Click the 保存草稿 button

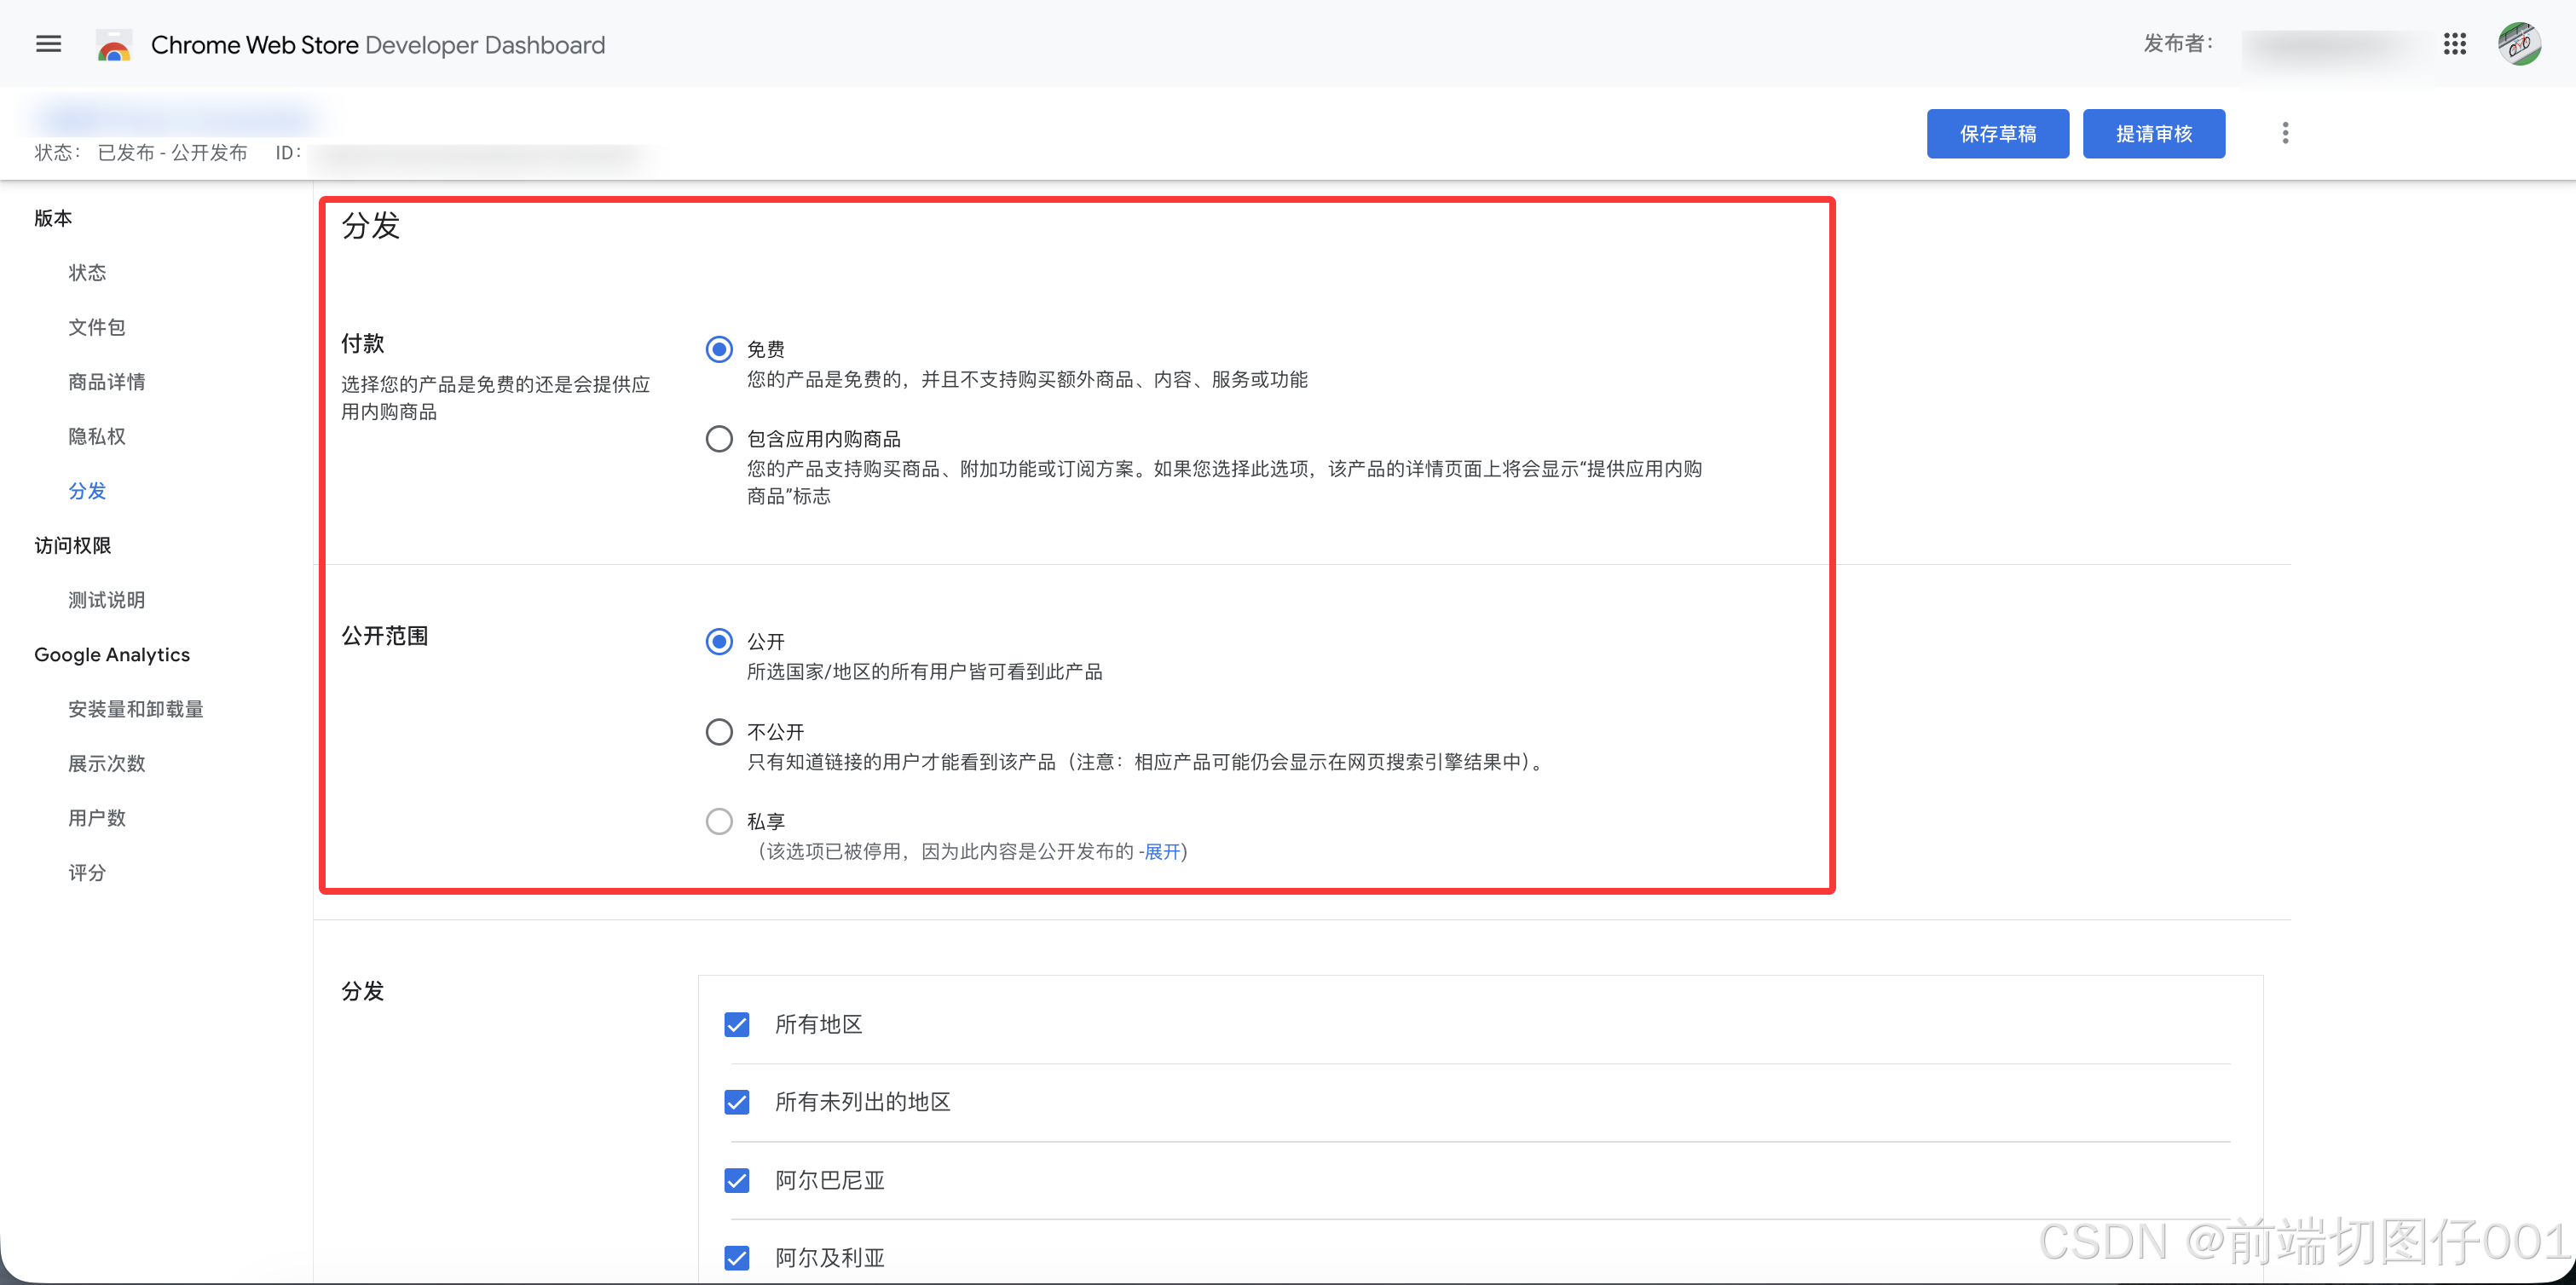(x=1997, y=134)
